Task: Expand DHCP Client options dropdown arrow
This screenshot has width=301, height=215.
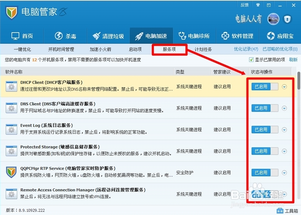Action: pyautogui.click(x=284, y=87)
